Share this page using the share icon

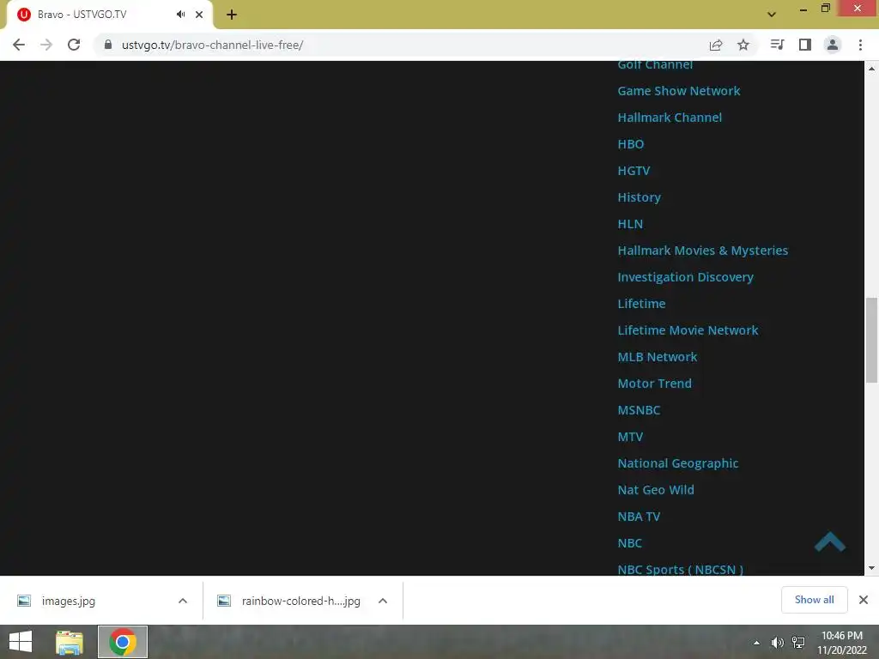716,45
